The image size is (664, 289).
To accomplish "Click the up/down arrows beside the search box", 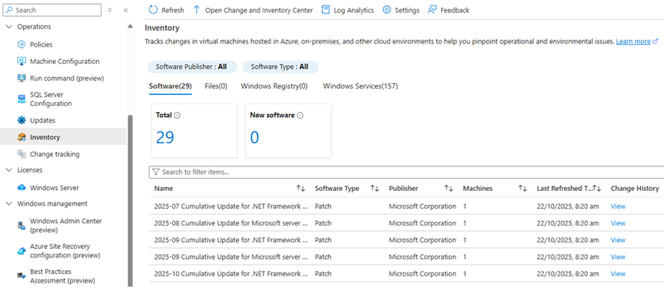I will (x=110, y=10).
